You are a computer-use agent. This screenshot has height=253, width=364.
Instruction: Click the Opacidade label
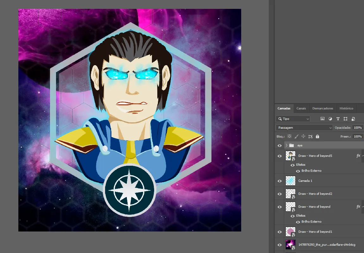point(343,127)
